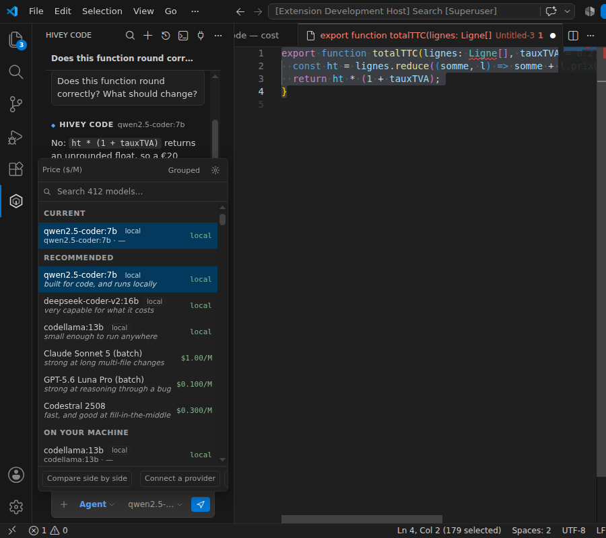Go forward with the right arrow
This screenshot has height=538, width=606.
[258, 11]
